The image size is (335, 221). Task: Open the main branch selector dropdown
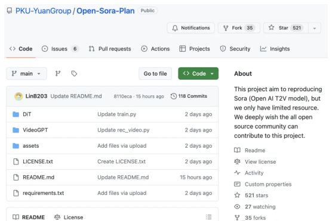[26, 73]
